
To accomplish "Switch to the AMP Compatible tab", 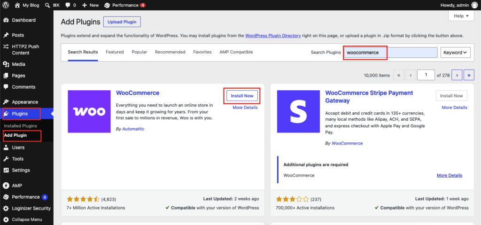I will pos(236,52).
